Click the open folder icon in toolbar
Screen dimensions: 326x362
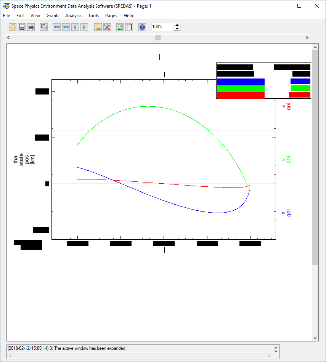[x=13, y=27]
